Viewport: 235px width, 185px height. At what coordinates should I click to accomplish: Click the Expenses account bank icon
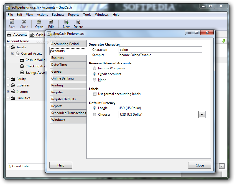coord(13,85)
